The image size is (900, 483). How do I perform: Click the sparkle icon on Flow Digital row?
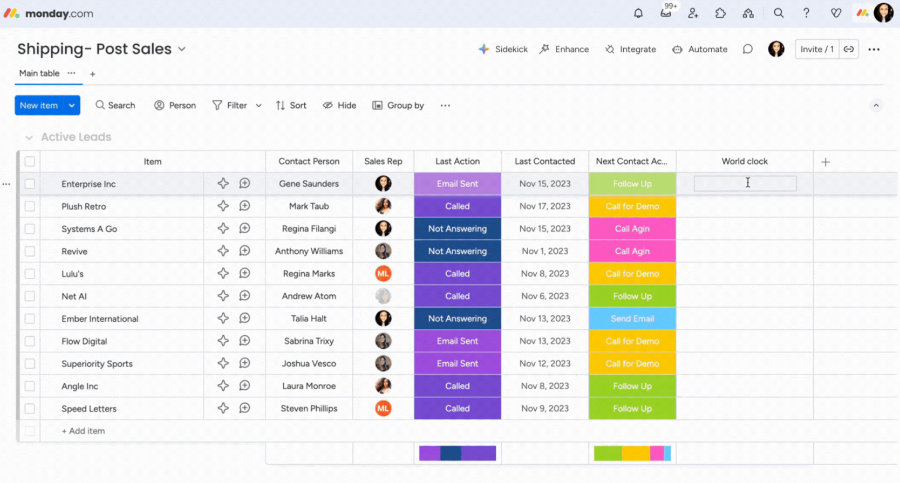coord(223,341)
